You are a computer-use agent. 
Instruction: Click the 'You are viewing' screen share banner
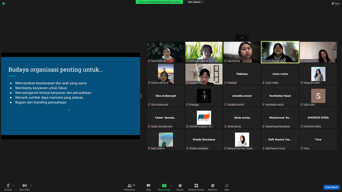tap(159, 2)
